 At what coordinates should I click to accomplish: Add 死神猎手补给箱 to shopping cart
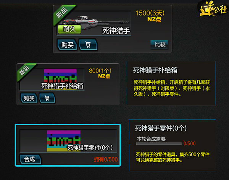[47, 98]
